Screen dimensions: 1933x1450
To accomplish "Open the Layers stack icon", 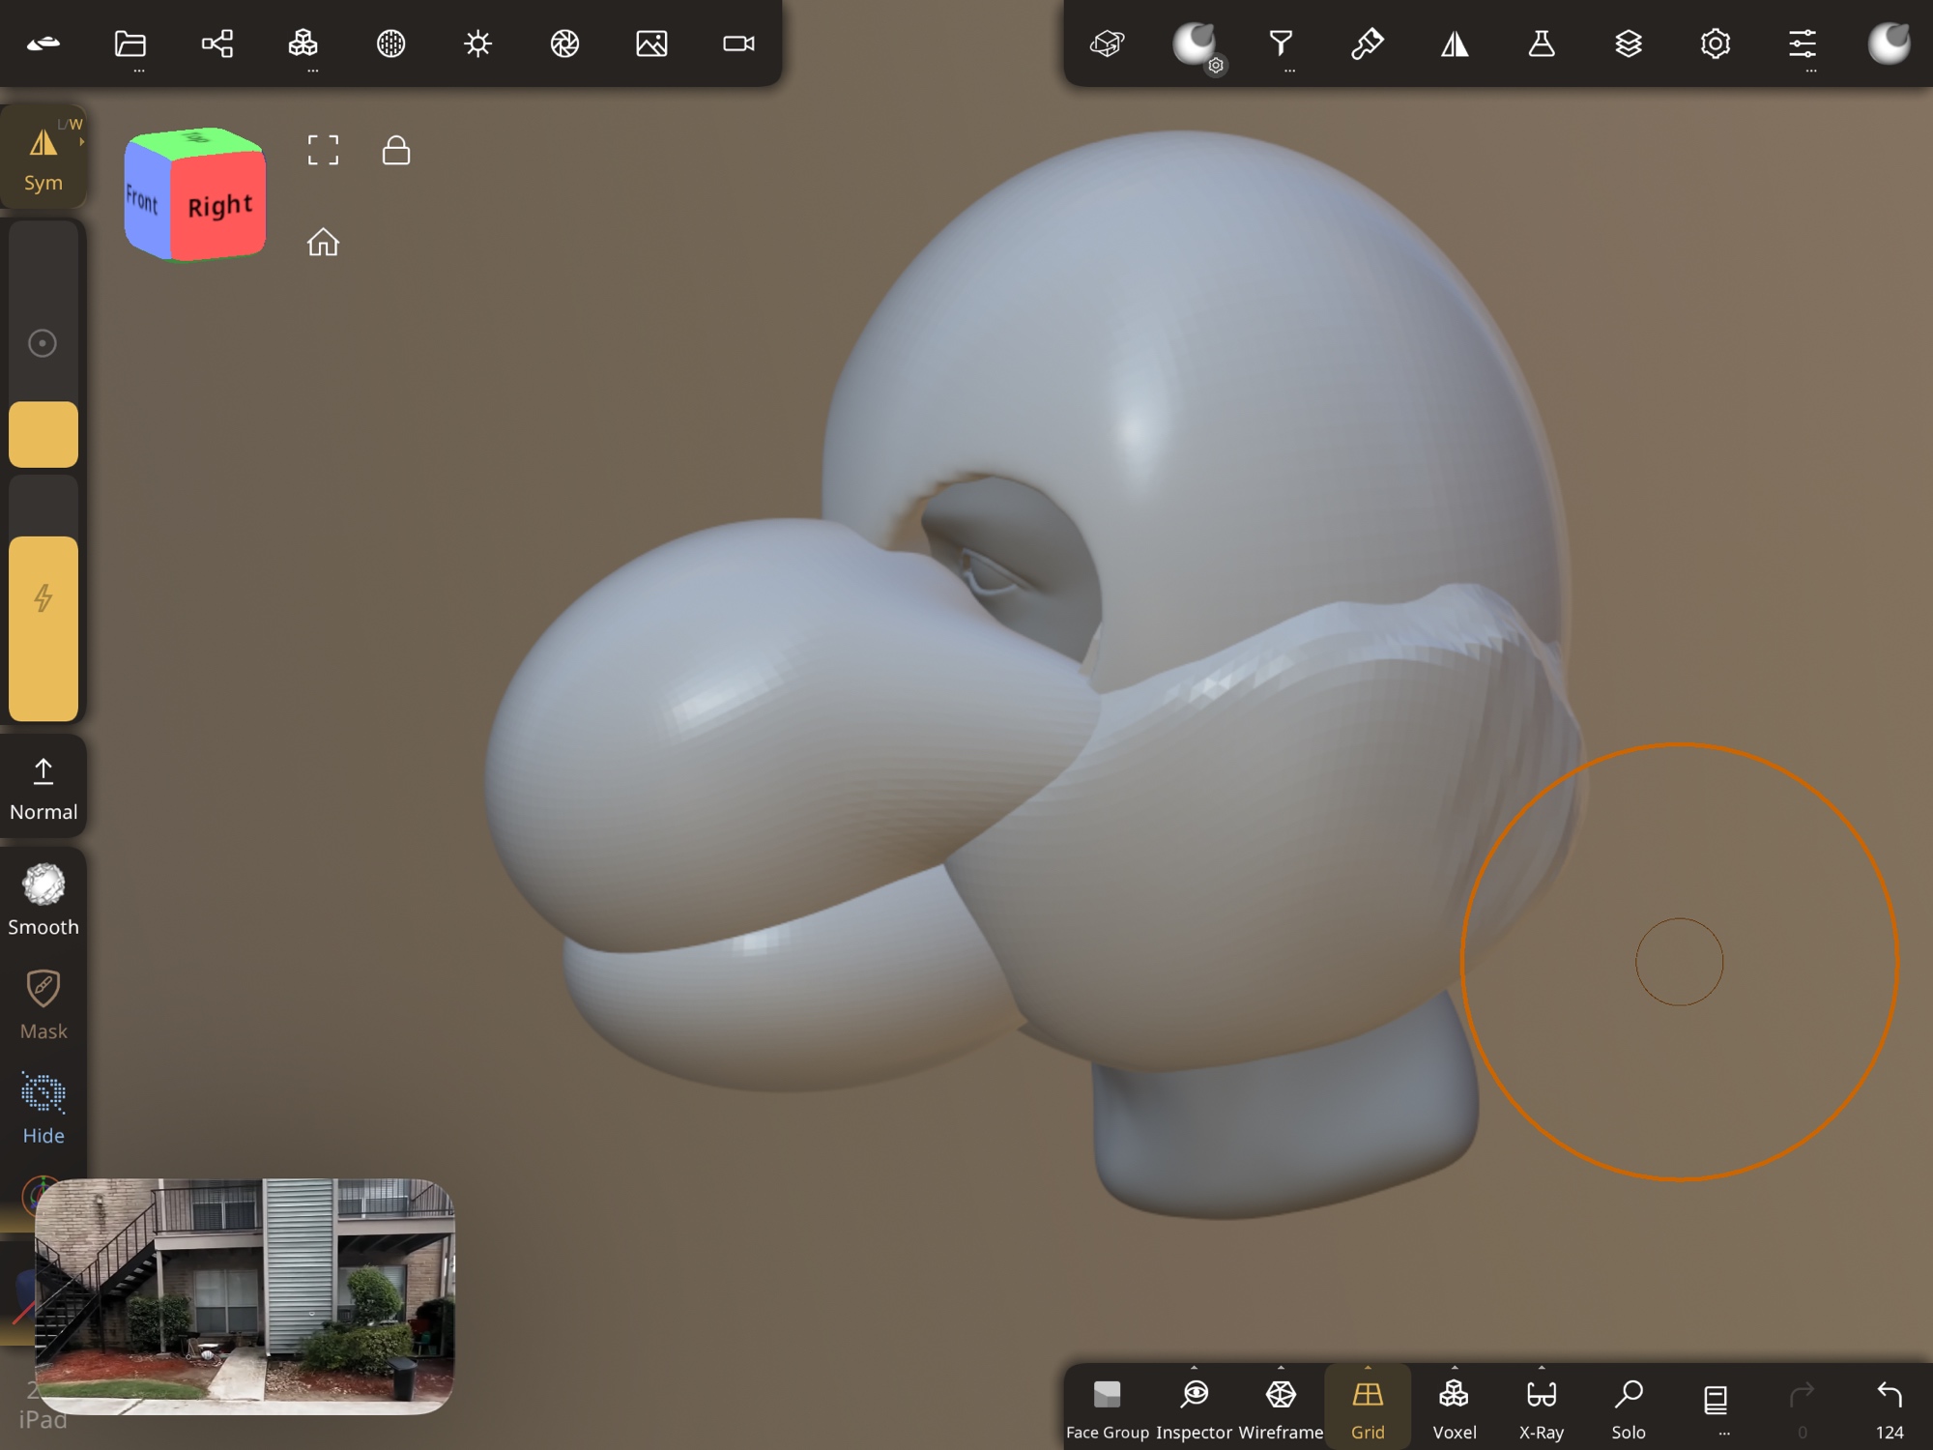I will coord(1629,43).
